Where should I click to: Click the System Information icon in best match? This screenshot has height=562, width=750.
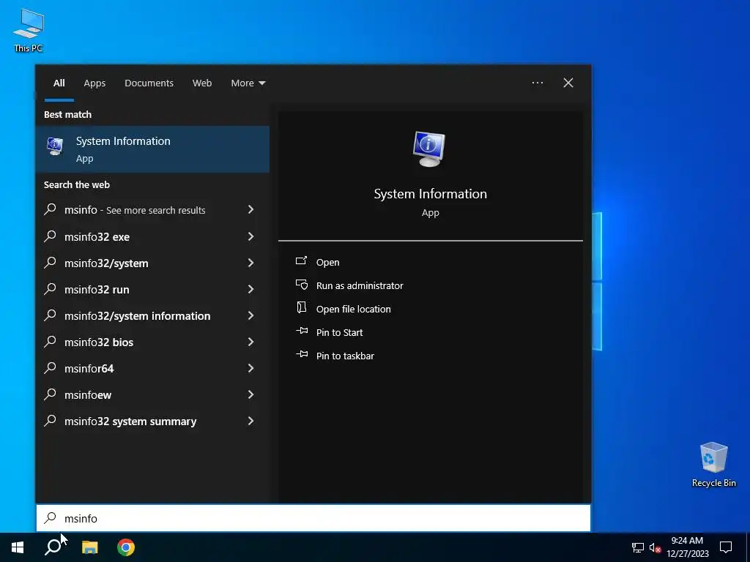[x=55, y=146]
